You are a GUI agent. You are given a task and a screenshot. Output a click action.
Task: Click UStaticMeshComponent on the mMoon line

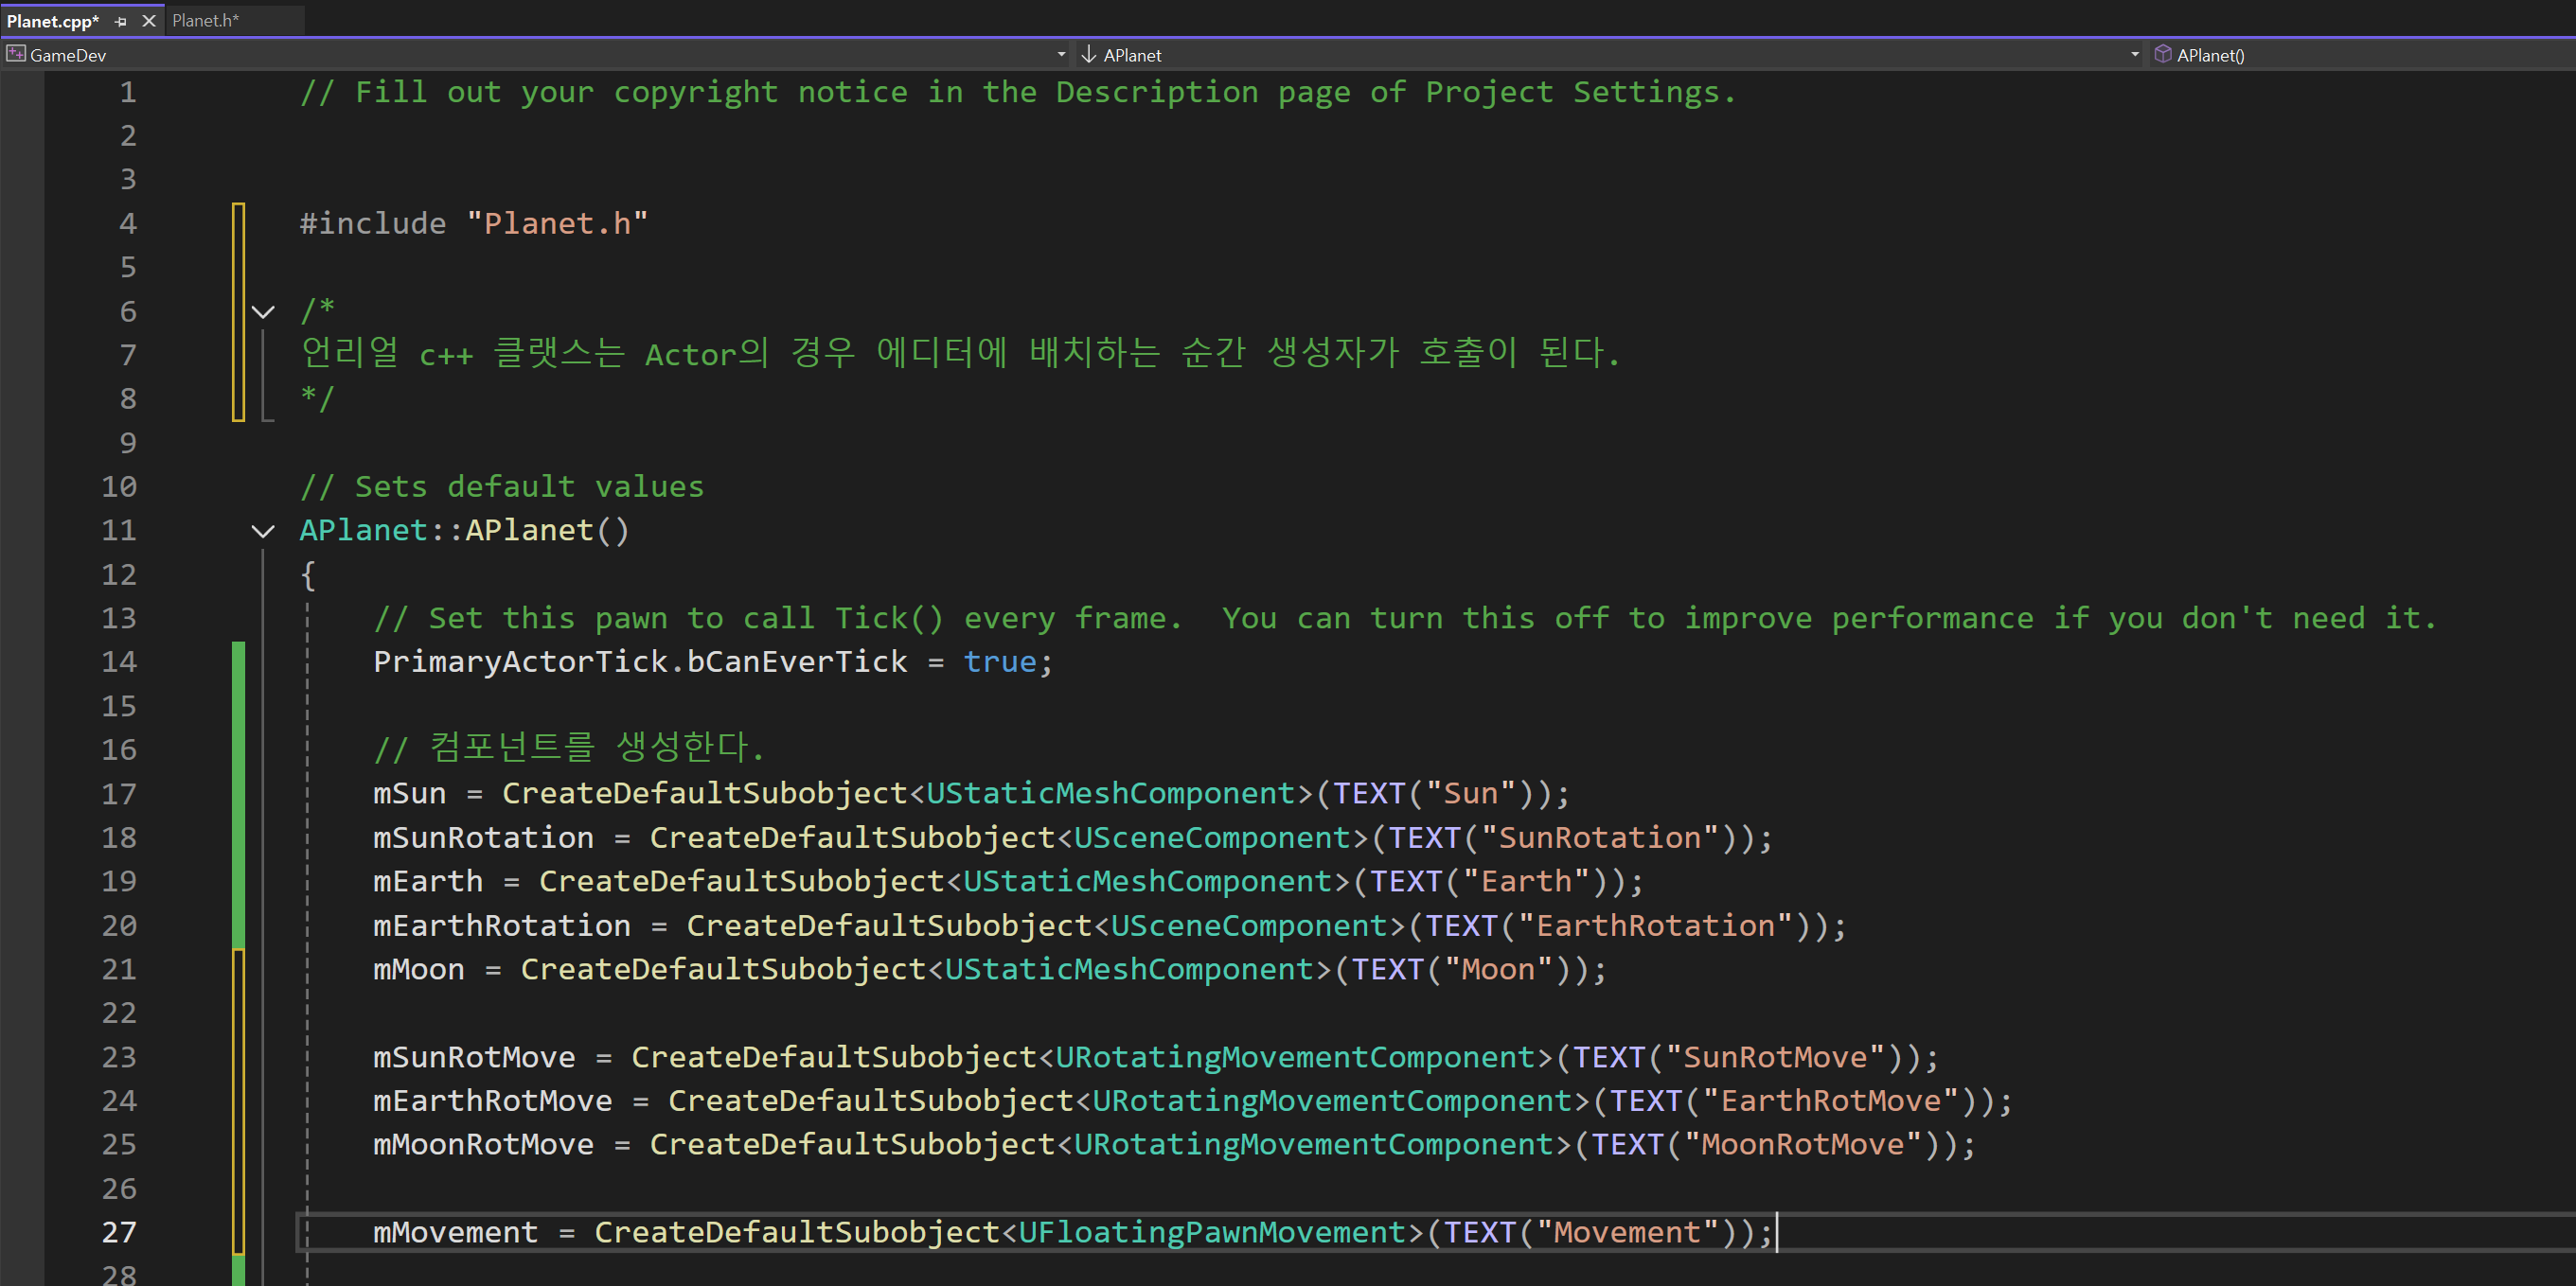coord(1129,969)
